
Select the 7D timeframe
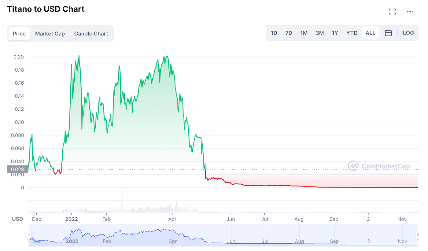(x=289, y=33)
